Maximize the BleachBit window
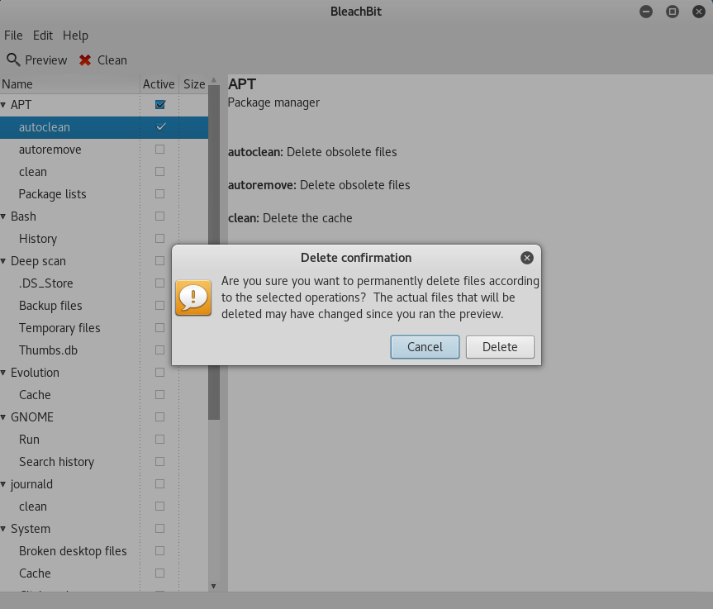713x609 pixels. (x=672, y=12)
